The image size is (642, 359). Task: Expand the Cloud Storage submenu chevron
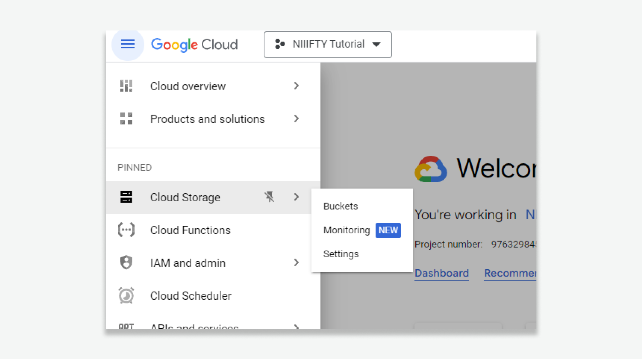tap(296, 197)
